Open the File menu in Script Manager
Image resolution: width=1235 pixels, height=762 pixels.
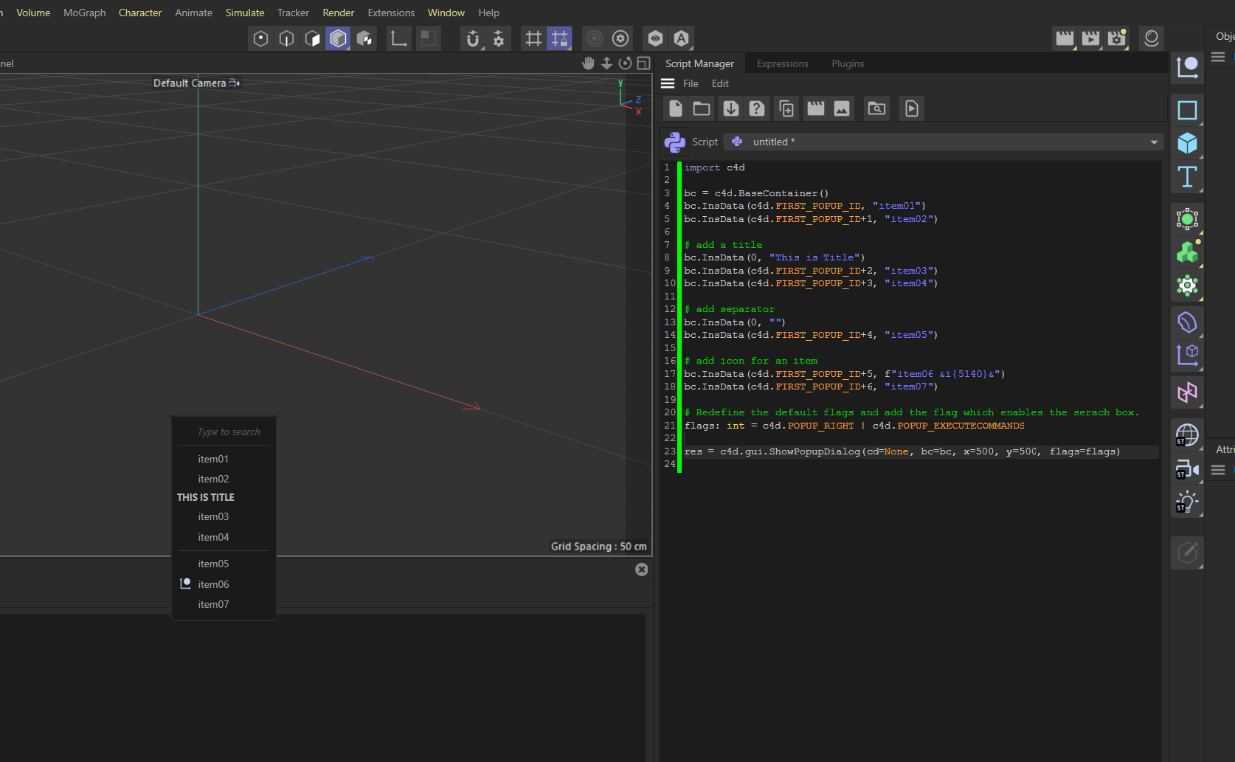[x=691, y=83]
